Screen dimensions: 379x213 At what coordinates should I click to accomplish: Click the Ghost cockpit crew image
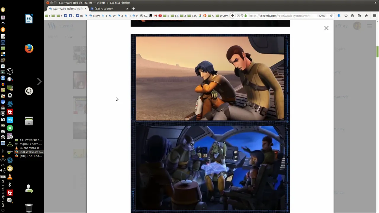coord(210,168)
